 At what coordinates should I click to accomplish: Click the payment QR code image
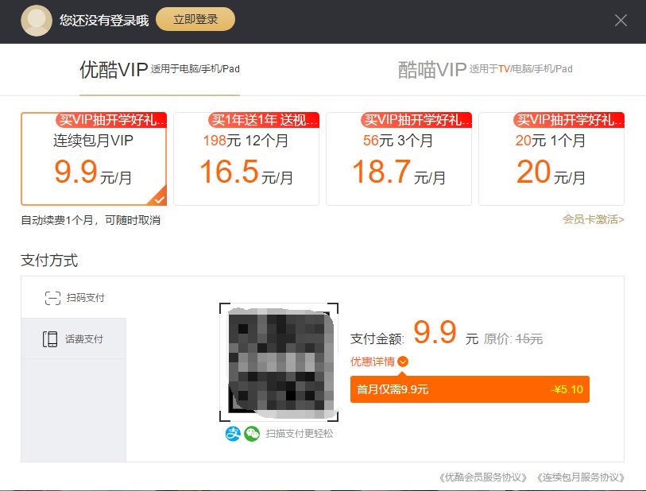pos(279,362)
